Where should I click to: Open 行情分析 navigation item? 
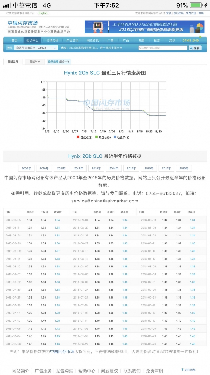52,40
